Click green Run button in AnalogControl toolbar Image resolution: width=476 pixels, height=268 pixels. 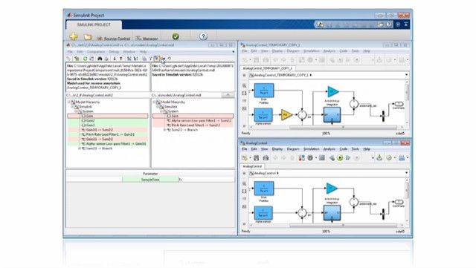[x=340, y=158]
